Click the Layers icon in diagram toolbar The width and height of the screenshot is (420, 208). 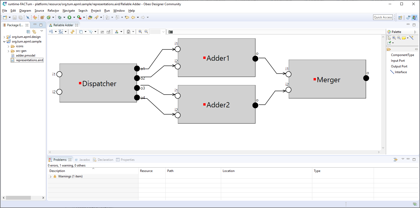pos(81,32)
